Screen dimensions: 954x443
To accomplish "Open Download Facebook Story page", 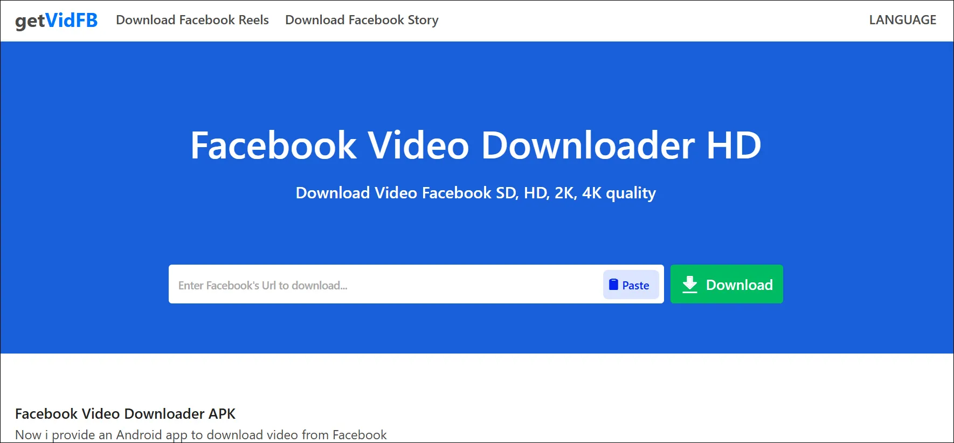I will (x=362, y=20).
